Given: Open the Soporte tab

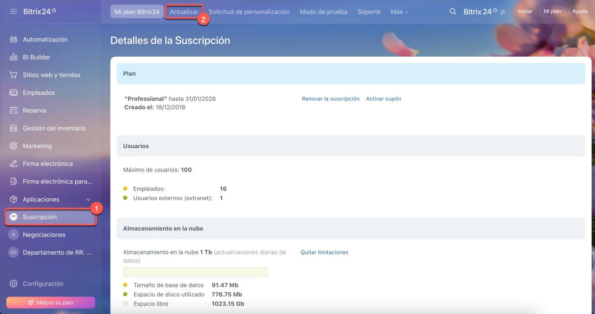Looking at the screenshot, I should click(x=369, y=12).
